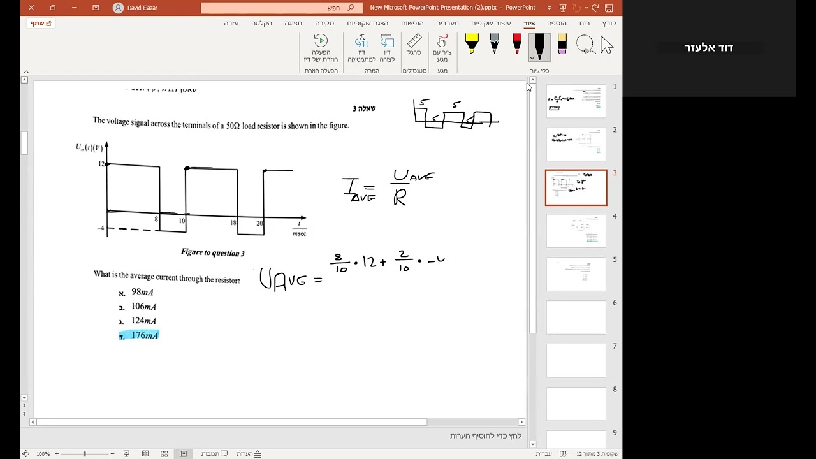Click zoom out minus button

pyautogui.click(x=112, y=454)
